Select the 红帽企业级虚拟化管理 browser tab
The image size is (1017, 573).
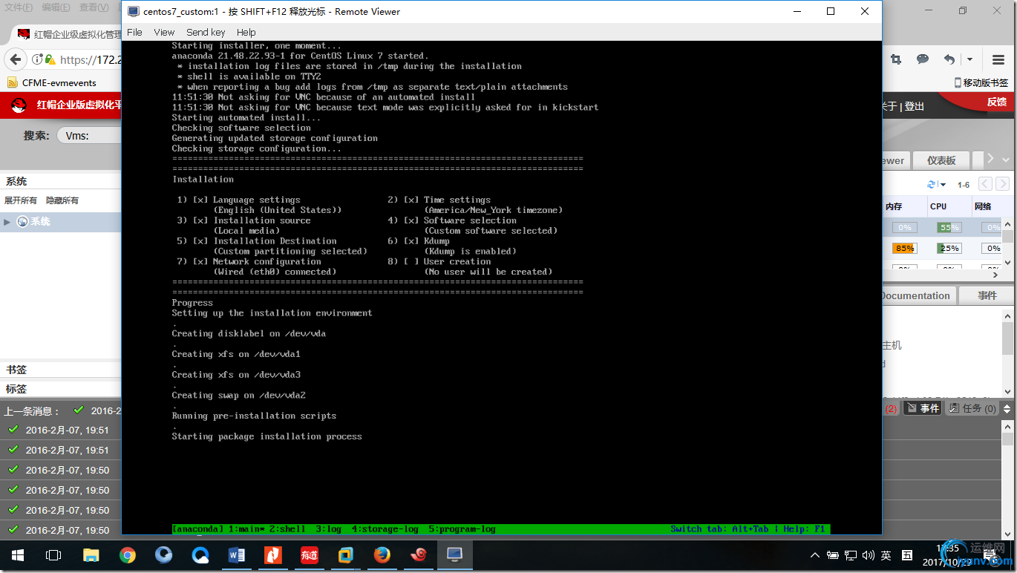click(68, 34)
